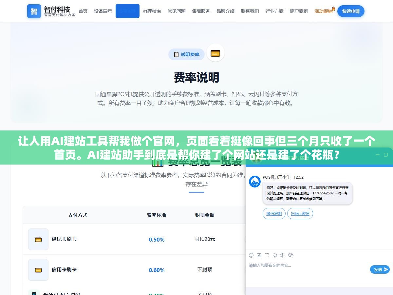Viewport: 393px width, 295px height.
Task: Click the 信用卡刷卡 label
Action: pos(64,270)
